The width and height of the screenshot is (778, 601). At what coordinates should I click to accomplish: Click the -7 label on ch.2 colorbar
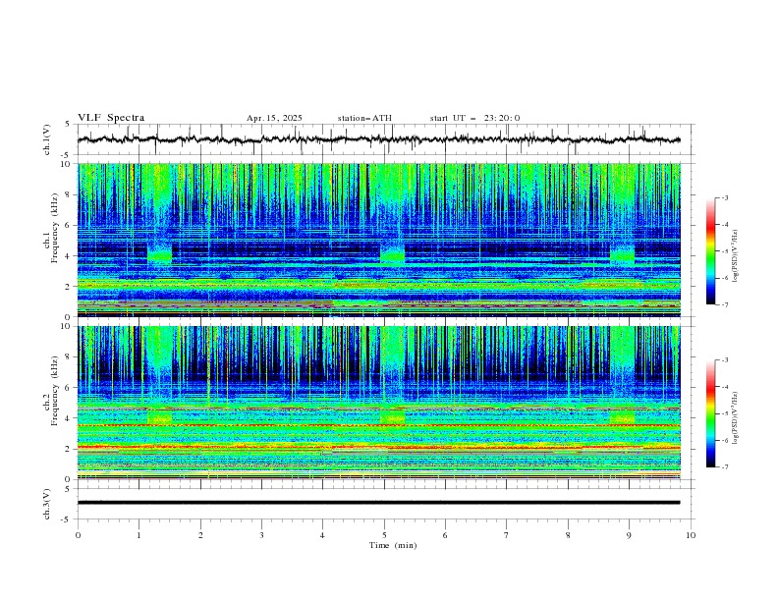pyautogui.click(x=724, y=467)
